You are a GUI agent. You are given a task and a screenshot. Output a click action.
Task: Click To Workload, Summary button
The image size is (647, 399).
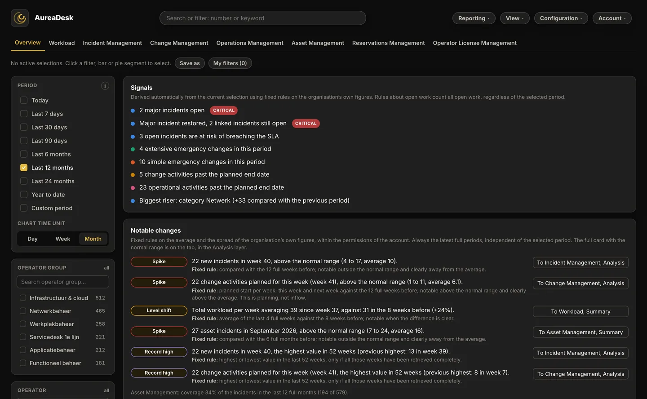(x=581, y=311)
